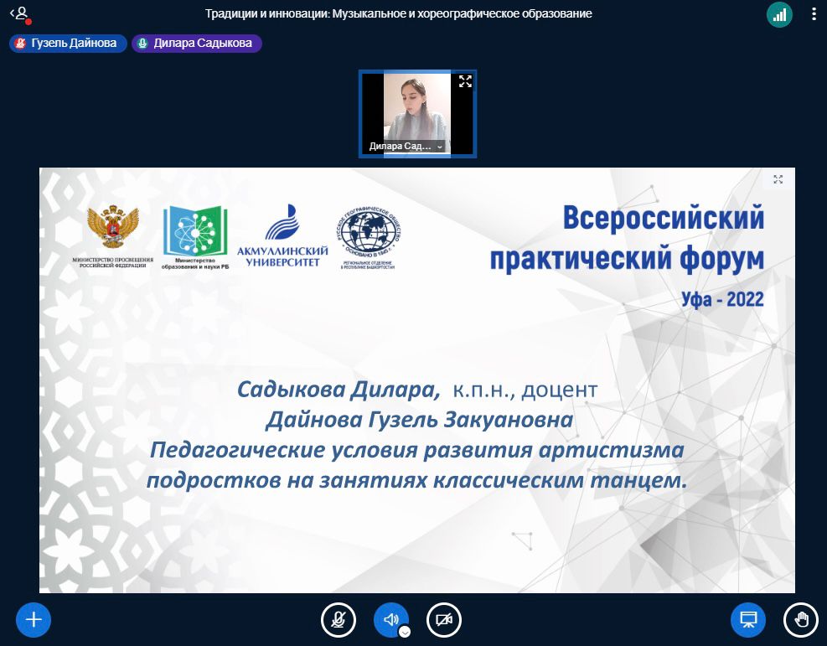Screen dimensions: 827x646
Task: Click the Гузель Дайнова speaker chip
Action: [x=68, y=44]
